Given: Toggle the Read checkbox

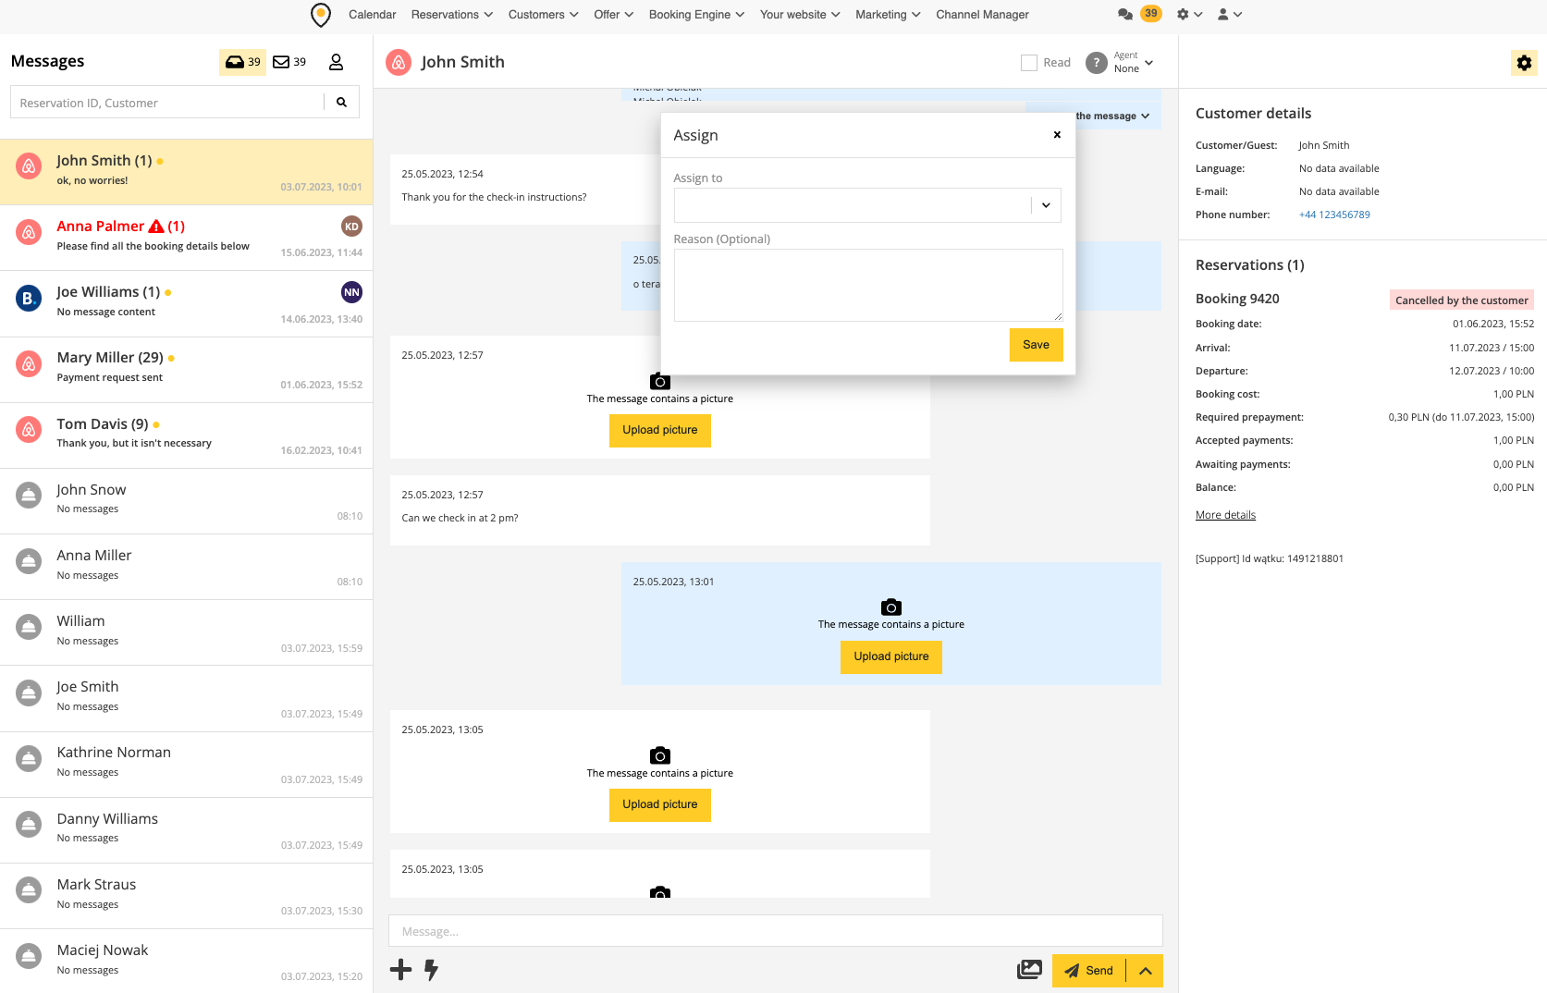Looking at the screenshot, I should (1029, 63).
